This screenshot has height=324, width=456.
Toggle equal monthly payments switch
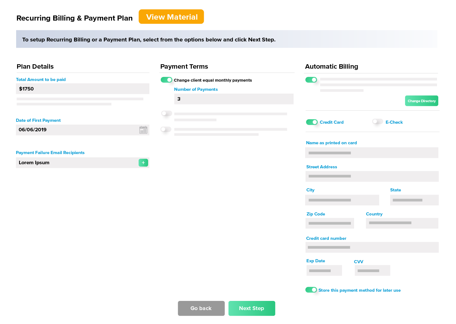[166, 80]
